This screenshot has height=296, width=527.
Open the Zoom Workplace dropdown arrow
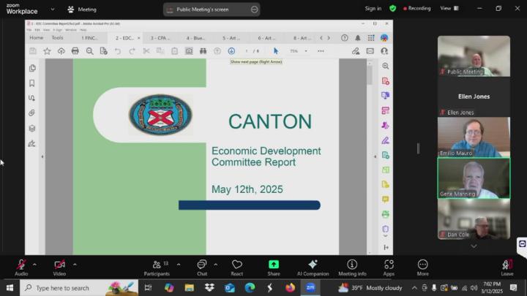point(53,10)
